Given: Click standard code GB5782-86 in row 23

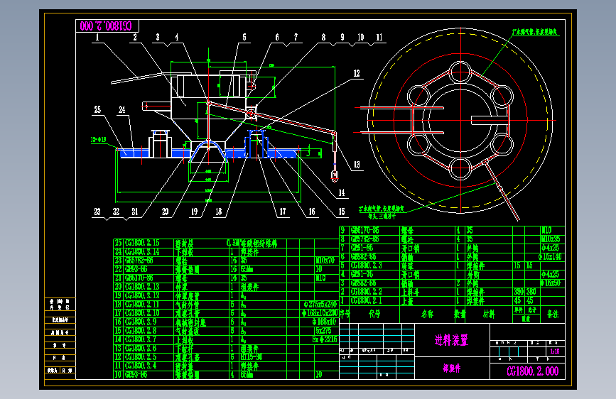Looking at the screenshot, I should point(139,261).
